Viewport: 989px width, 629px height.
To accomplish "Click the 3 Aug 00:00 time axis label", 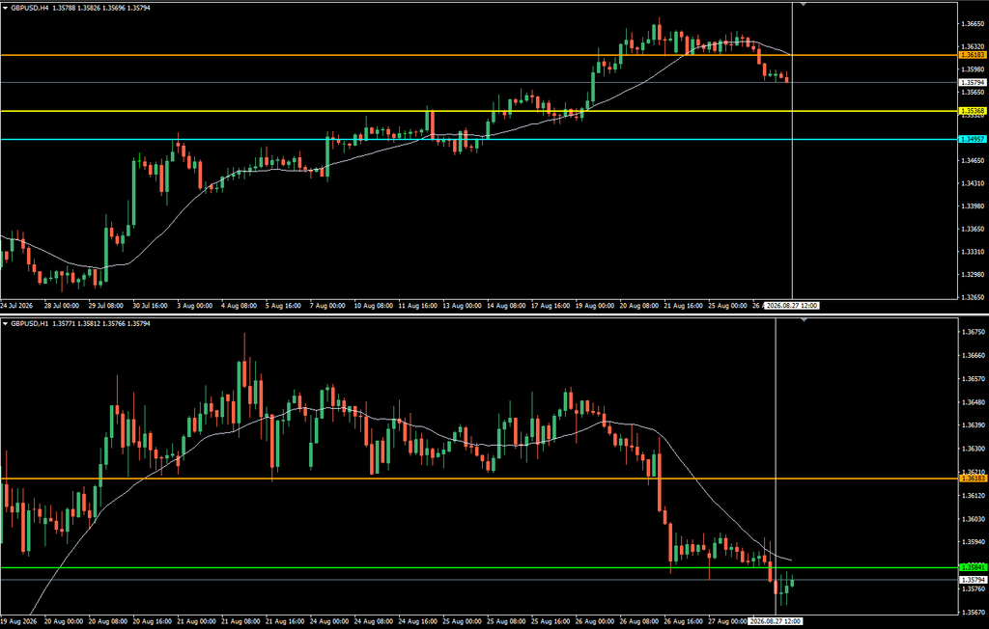I will [x=195, y=306].
